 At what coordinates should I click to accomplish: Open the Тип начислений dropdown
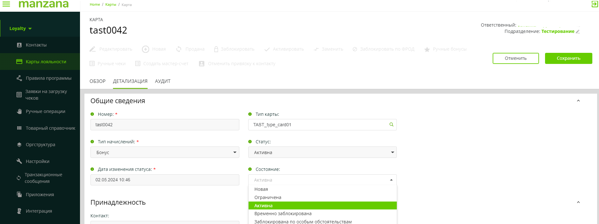pyautogui.click(x=165, y=152)
